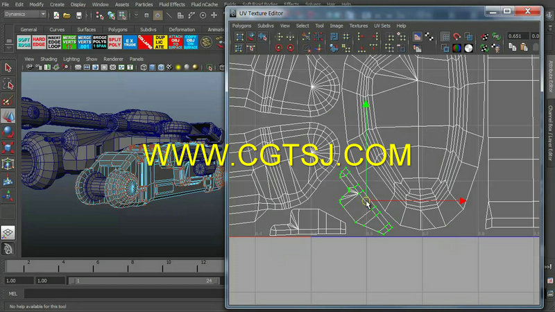Toggle use all lights in viewport toolbar
This screenshot has height=312, width=555.
point(178,67)
